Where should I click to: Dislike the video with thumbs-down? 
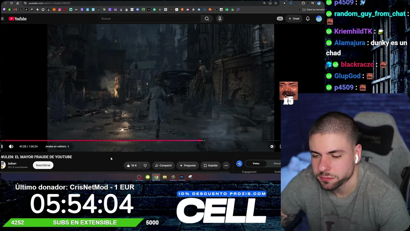click(x=145, y=166)
